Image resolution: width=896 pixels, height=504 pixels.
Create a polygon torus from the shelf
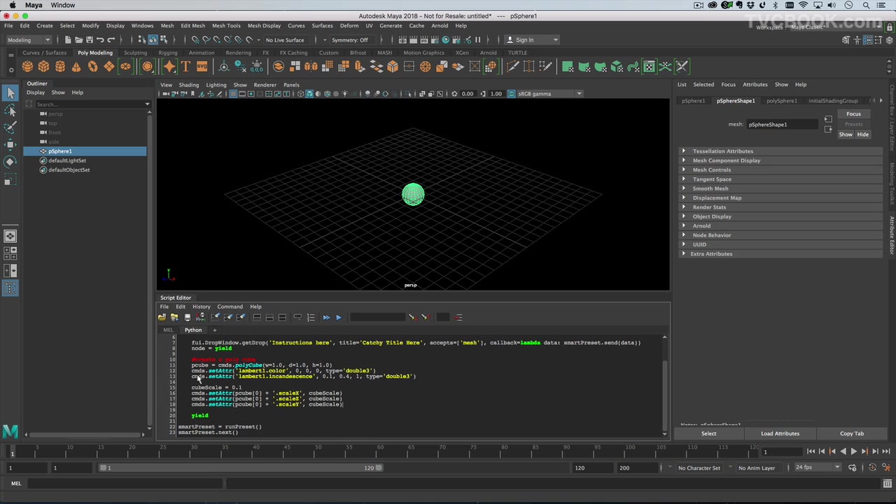pos(92,66)
